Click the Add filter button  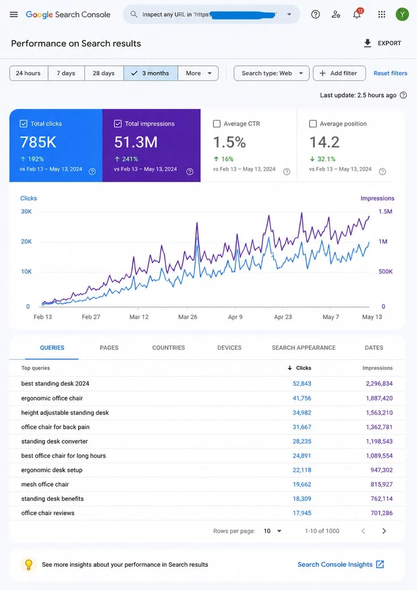[339, 73]
